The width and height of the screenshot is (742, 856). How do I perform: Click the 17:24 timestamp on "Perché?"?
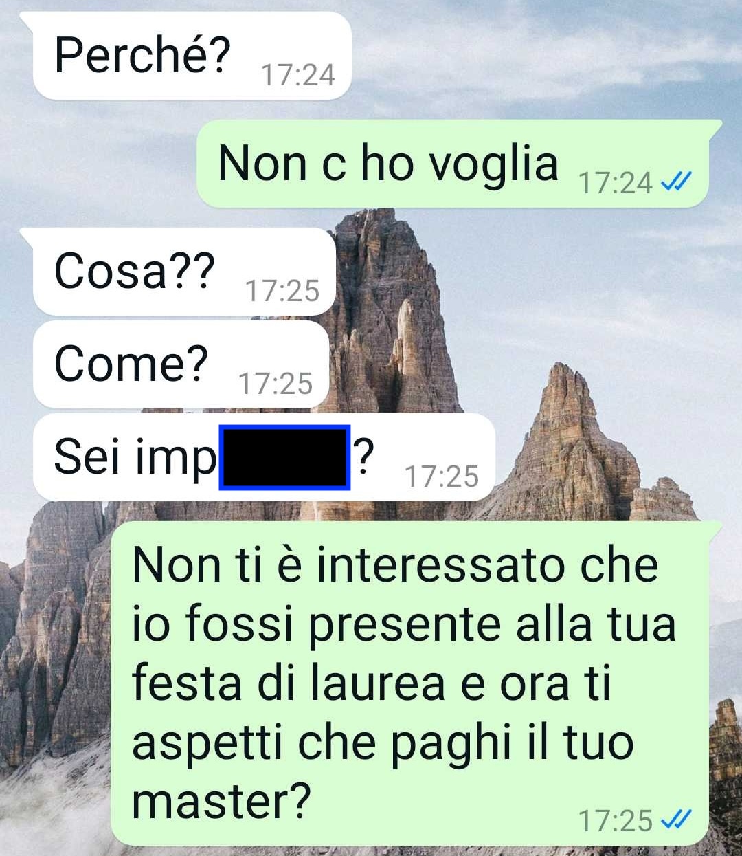[298, 75]
